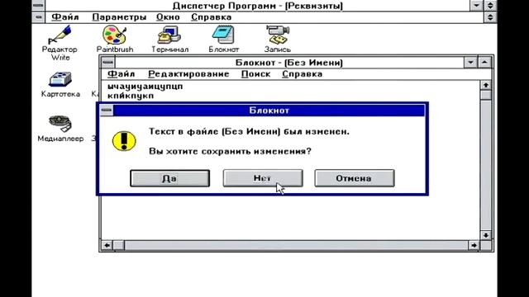Click Блокнот vertical scrollbar down arrow
Viewport: 529px width, 297px height.
pos(486,235)
